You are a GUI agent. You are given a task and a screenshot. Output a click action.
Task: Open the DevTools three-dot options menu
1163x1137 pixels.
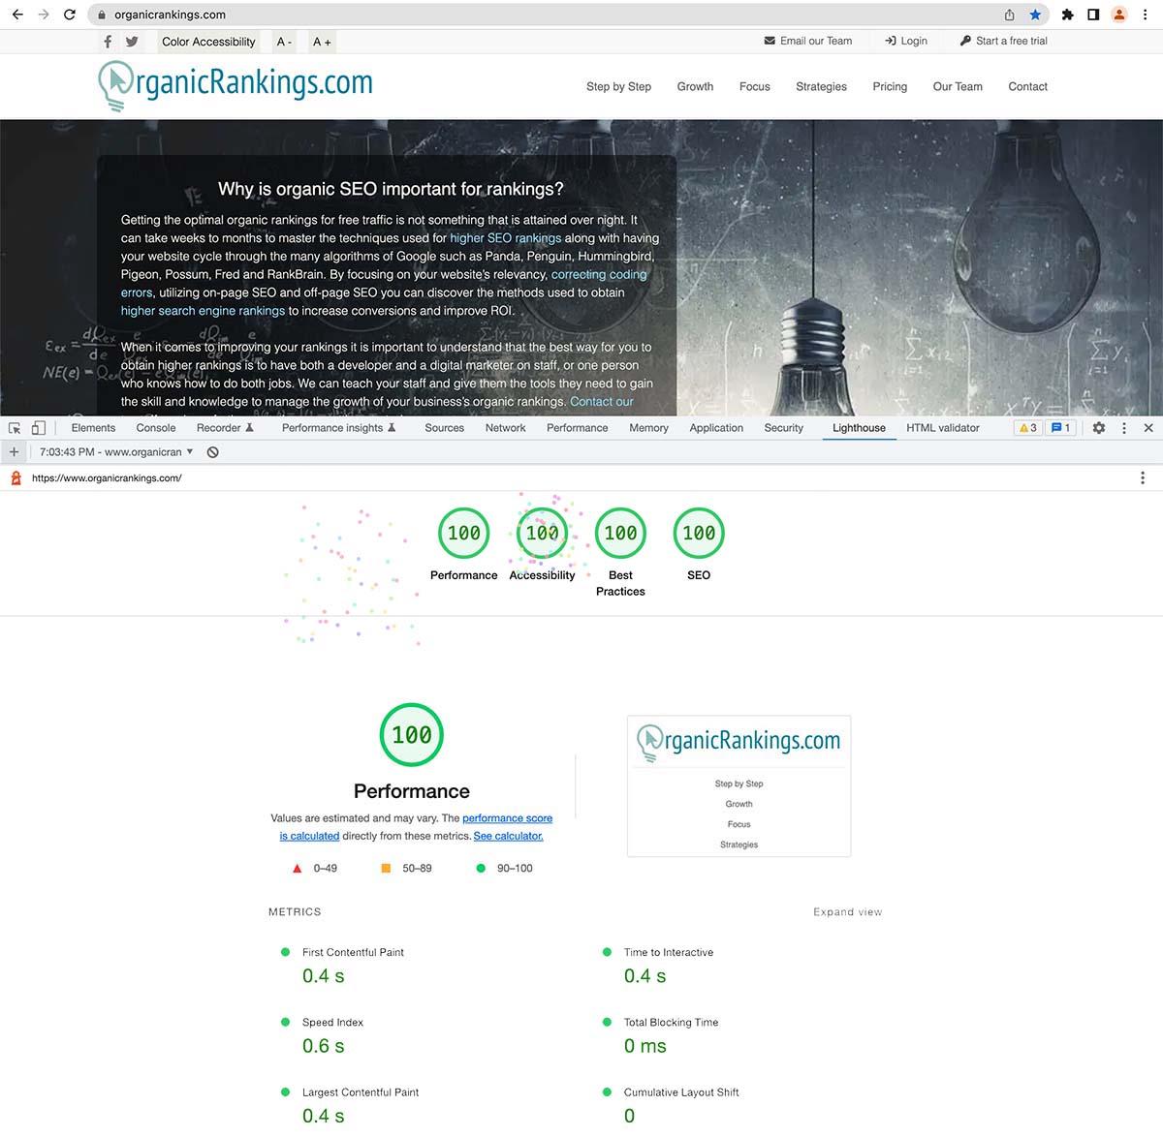(1123, 427)
